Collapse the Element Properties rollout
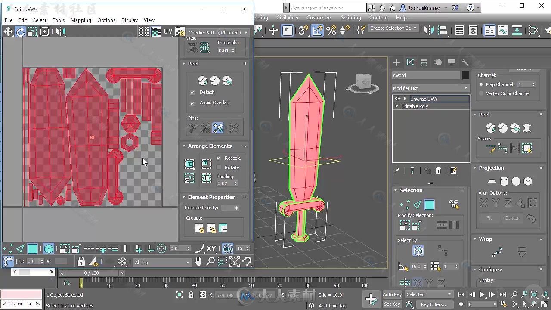The image size is (551, 310). click(x=184, y=197)
